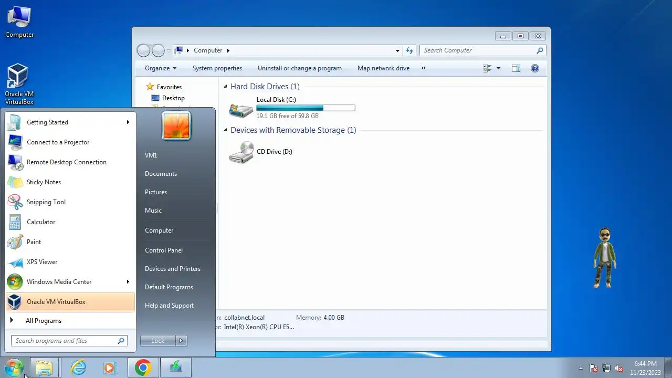Expand the Windows Media Center submenu arrow

128,282
